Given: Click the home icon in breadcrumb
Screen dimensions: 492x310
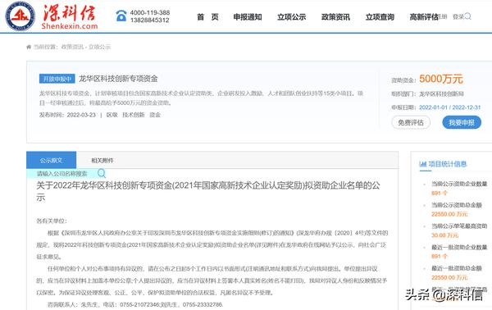Looking at the screenshot, I should 29,47.
